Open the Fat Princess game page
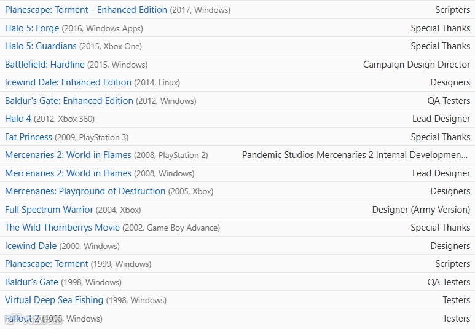475x329 pixels. 28,137
